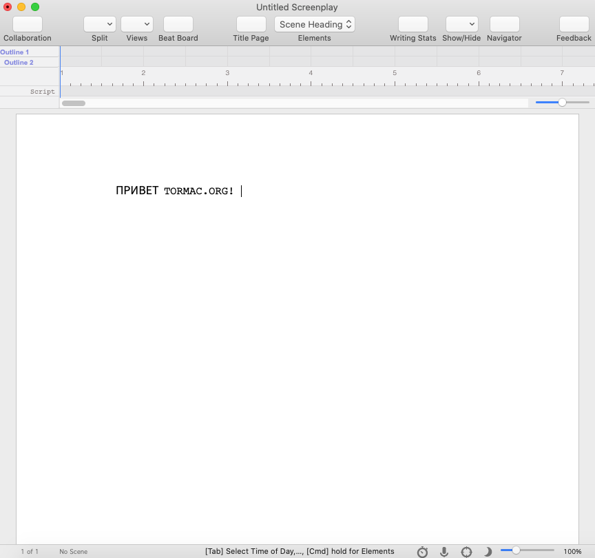Screen dimensions: 595x558
Task: Open the Views dropdown menu
Action: (x=137, y=25)
